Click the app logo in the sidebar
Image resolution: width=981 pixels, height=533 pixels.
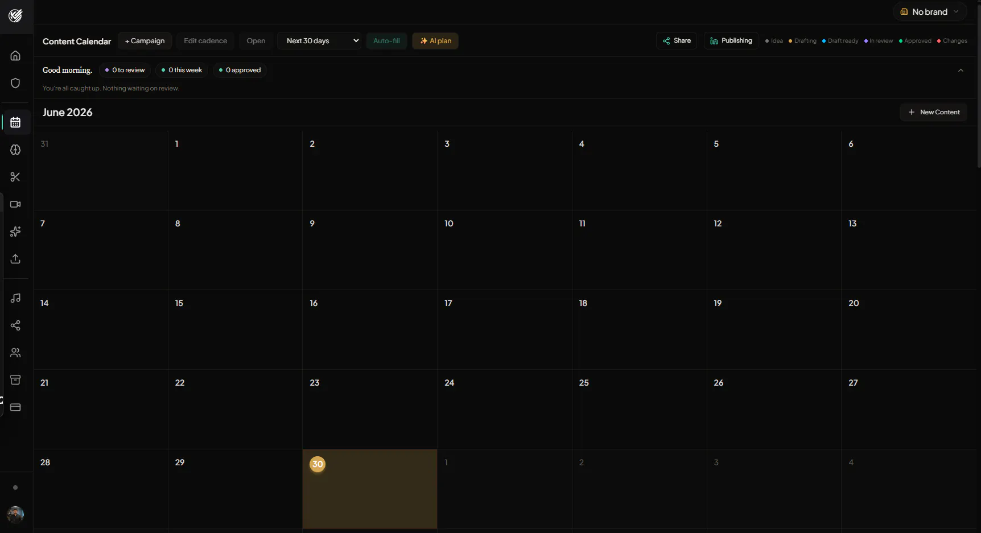(15, 16)
